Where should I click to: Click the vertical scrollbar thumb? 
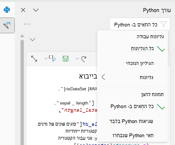(22, 92)
